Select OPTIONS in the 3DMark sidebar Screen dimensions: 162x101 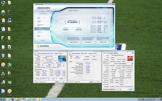pyautogui.click(x=39, y=21)
